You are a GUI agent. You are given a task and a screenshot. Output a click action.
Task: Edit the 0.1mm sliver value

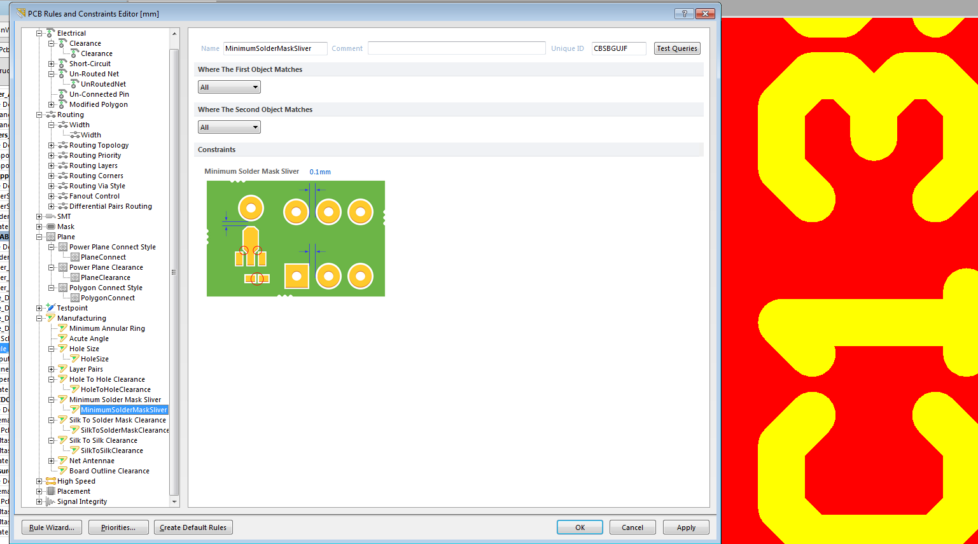(x=320, y=172)
